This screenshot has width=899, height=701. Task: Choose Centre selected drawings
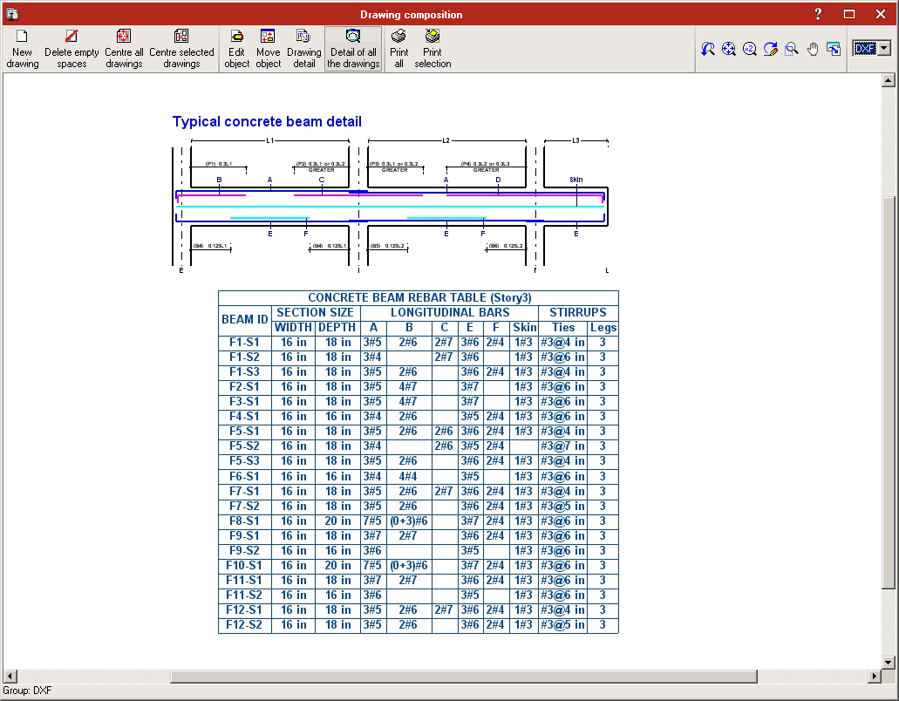coord(181,50)
